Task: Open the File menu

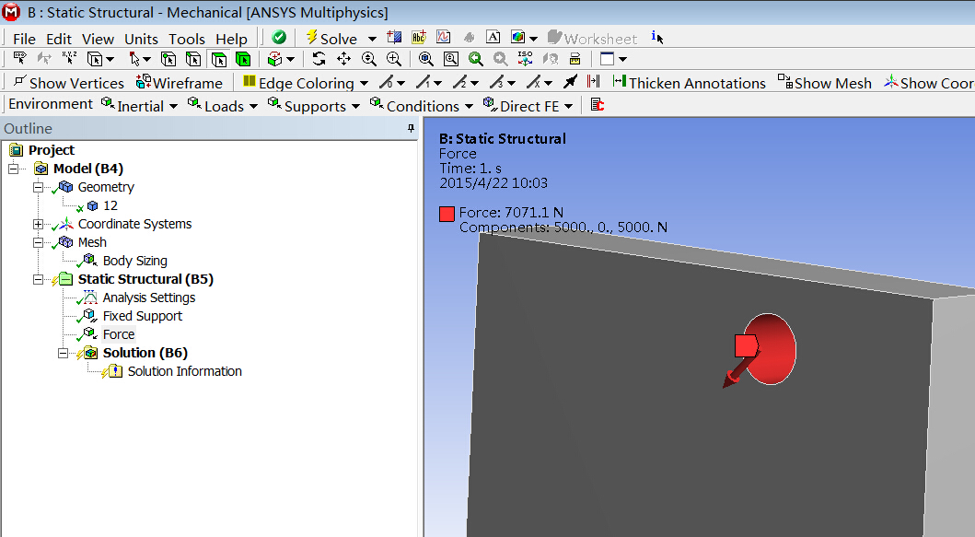Action: pos(24,39)
